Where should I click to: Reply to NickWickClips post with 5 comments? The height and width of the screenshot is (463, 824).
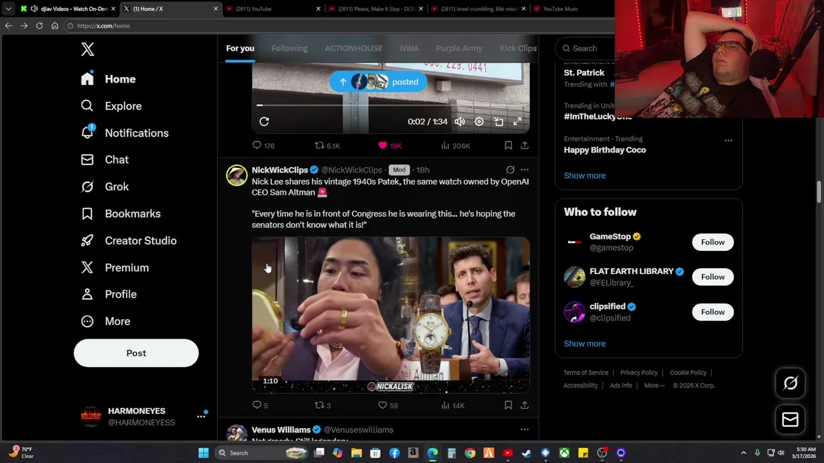260,405
